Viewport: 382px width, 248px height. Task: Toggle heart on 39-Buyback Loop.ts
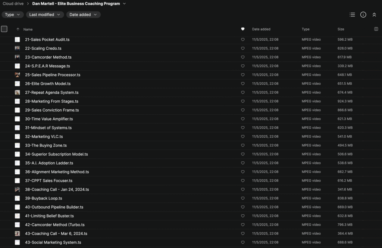[x=243, y=198]
